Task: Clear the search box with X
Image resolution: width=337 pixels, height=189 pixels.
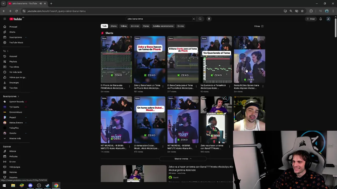Action: pyautogui.click(x=194, y=19)
